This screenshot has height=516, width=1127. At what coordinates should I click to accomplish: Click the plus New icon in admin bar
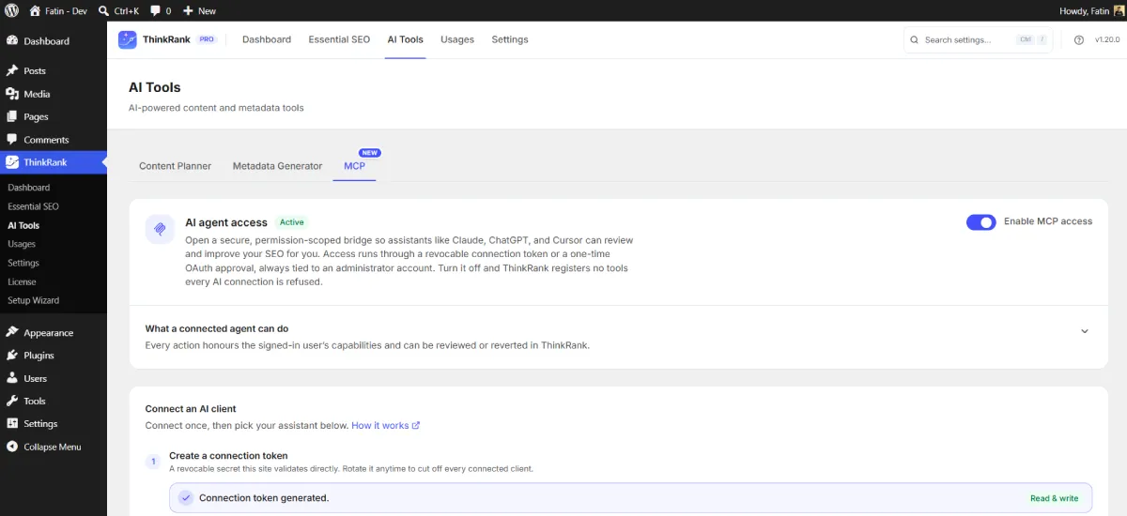coord(188,11)
